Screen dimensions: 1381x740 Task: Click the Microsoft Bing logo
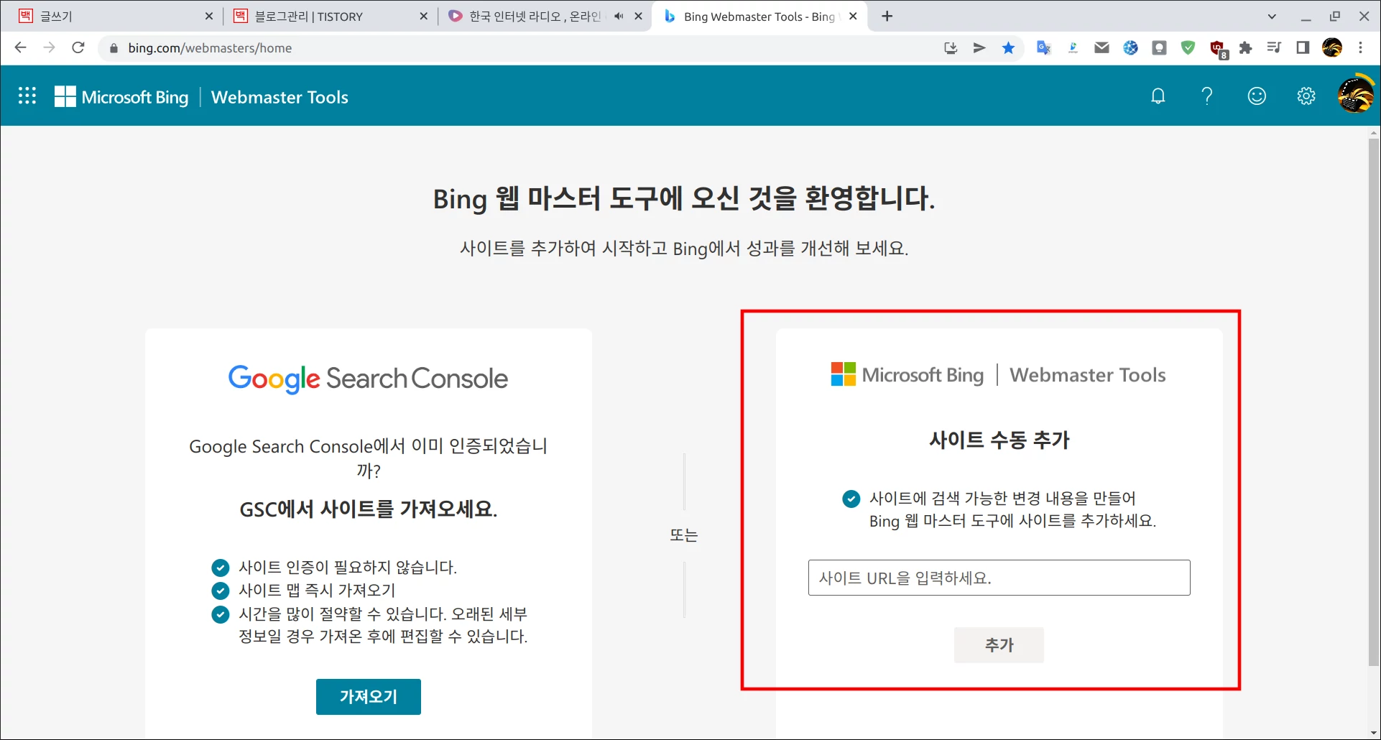pyautogui.click(x=121, y=96)
